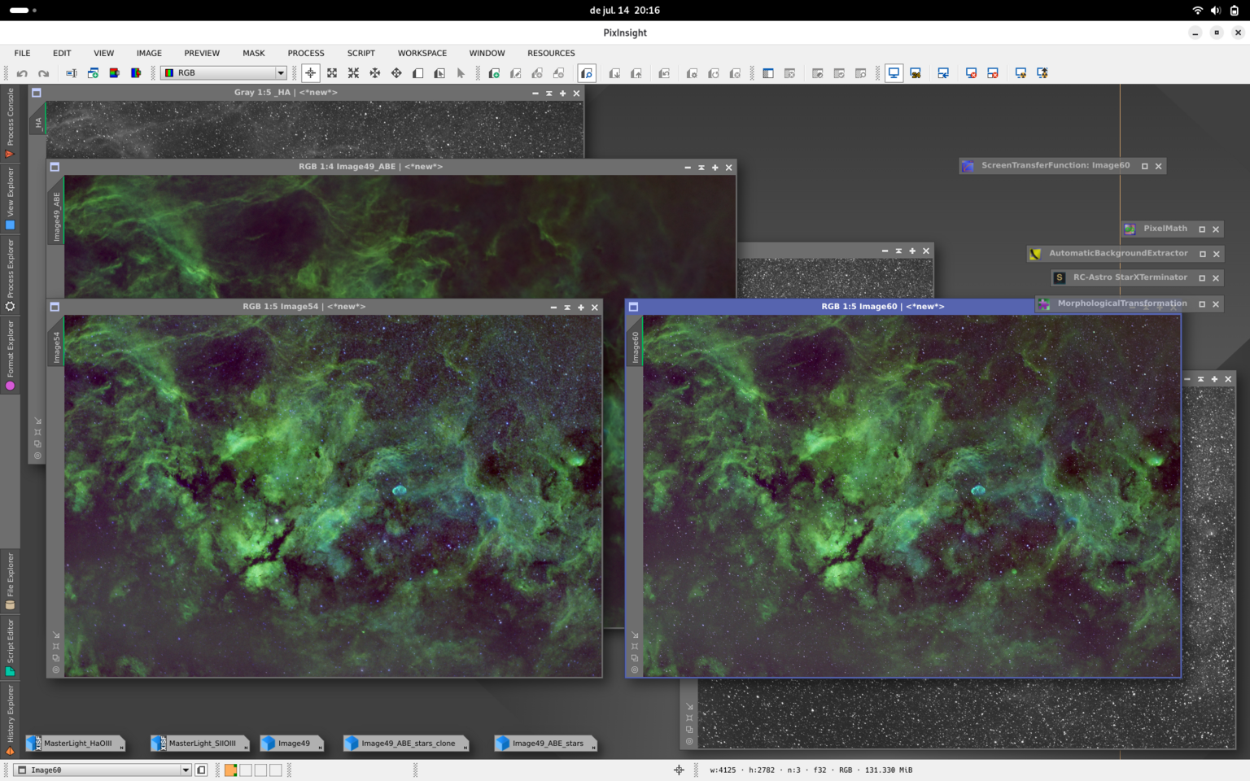Open the View Explorer side tab
1250x781 pixels.
coord(10,199)
